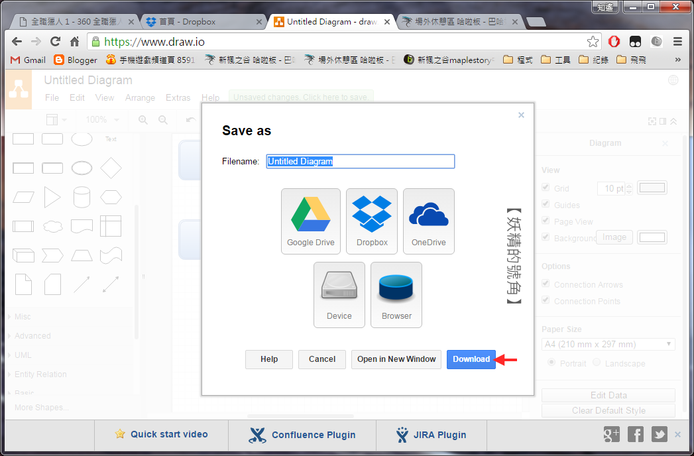Screen dimensions: 694x456
Task: Open the Google Plus share icon
Action: coord(612,435)
